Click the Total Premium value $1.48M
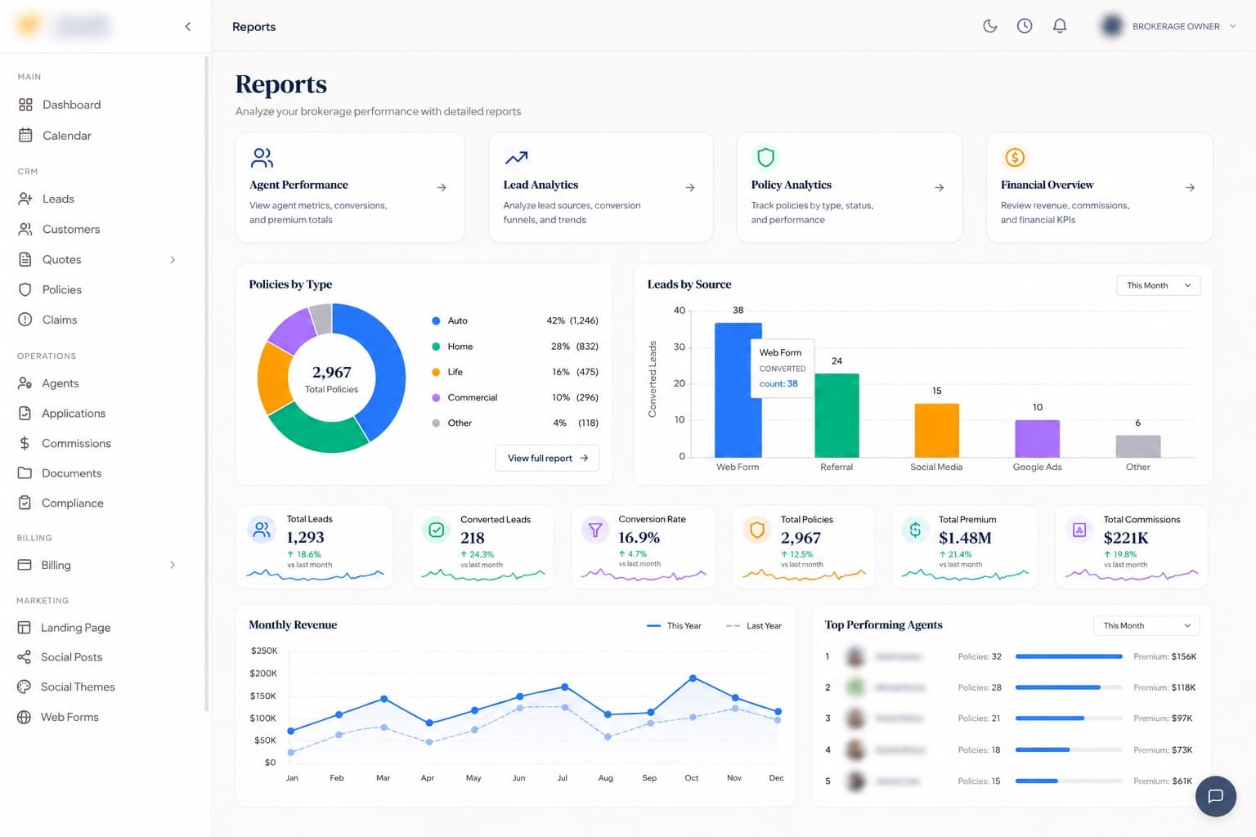Viewport: 1256px width, 837px height. click(965, 538)
